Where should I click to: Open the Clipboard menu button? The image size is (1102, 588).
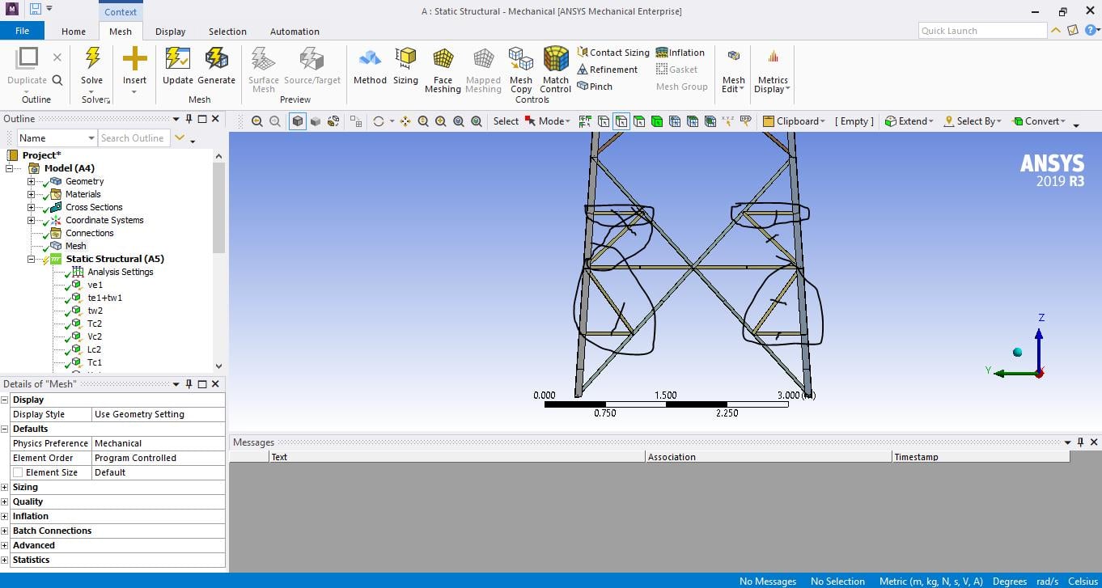tap(794, 121)
